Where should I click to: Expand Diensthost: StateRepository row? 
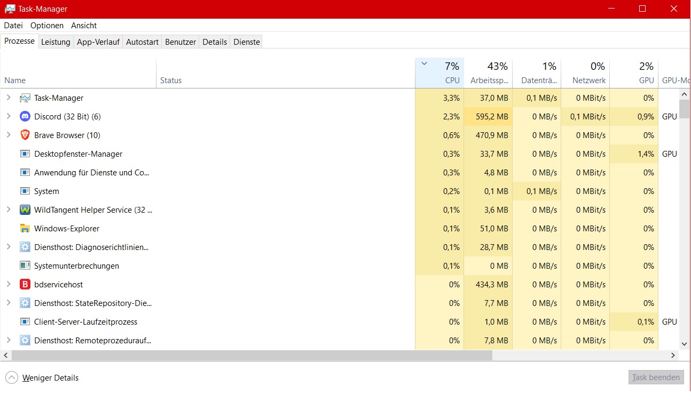coord(9,303)
